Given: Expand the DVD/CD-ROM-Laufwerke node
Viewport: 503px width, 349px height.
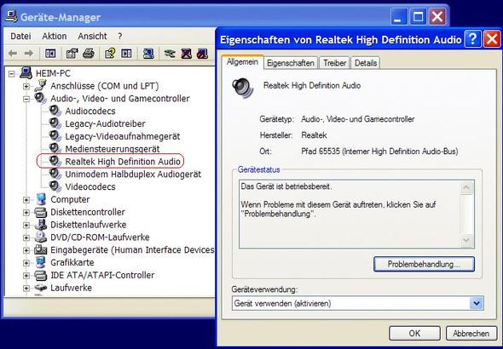Looking at the screenshot, I should (x=26, y=237).
